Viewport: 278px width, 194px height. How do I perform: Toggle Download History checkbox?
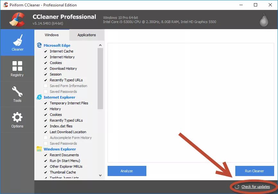click(x=46, y=69)
